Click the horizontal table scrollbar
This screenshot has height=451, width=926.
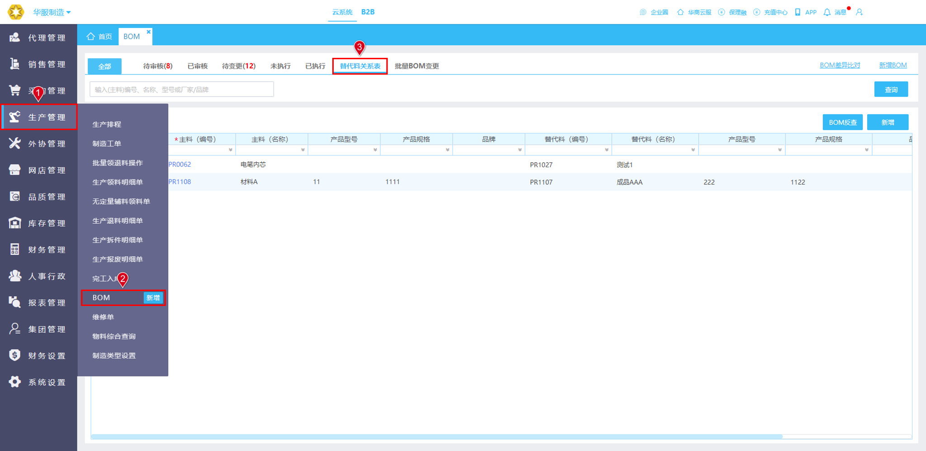437,437
